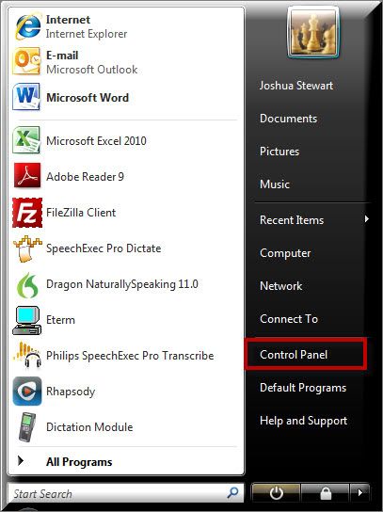Click the Start Search field
The image size is (383, 512).
(x=126, y=493)
